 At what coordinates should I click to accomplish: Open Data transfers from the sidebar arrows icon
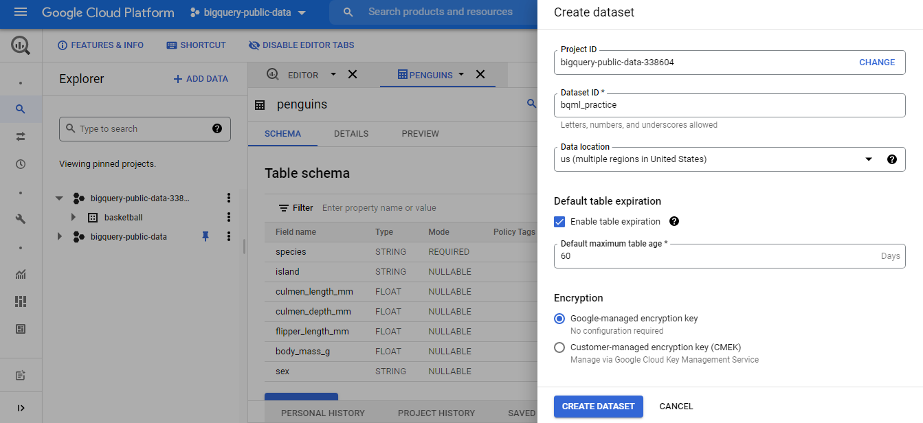pos(21,137)
